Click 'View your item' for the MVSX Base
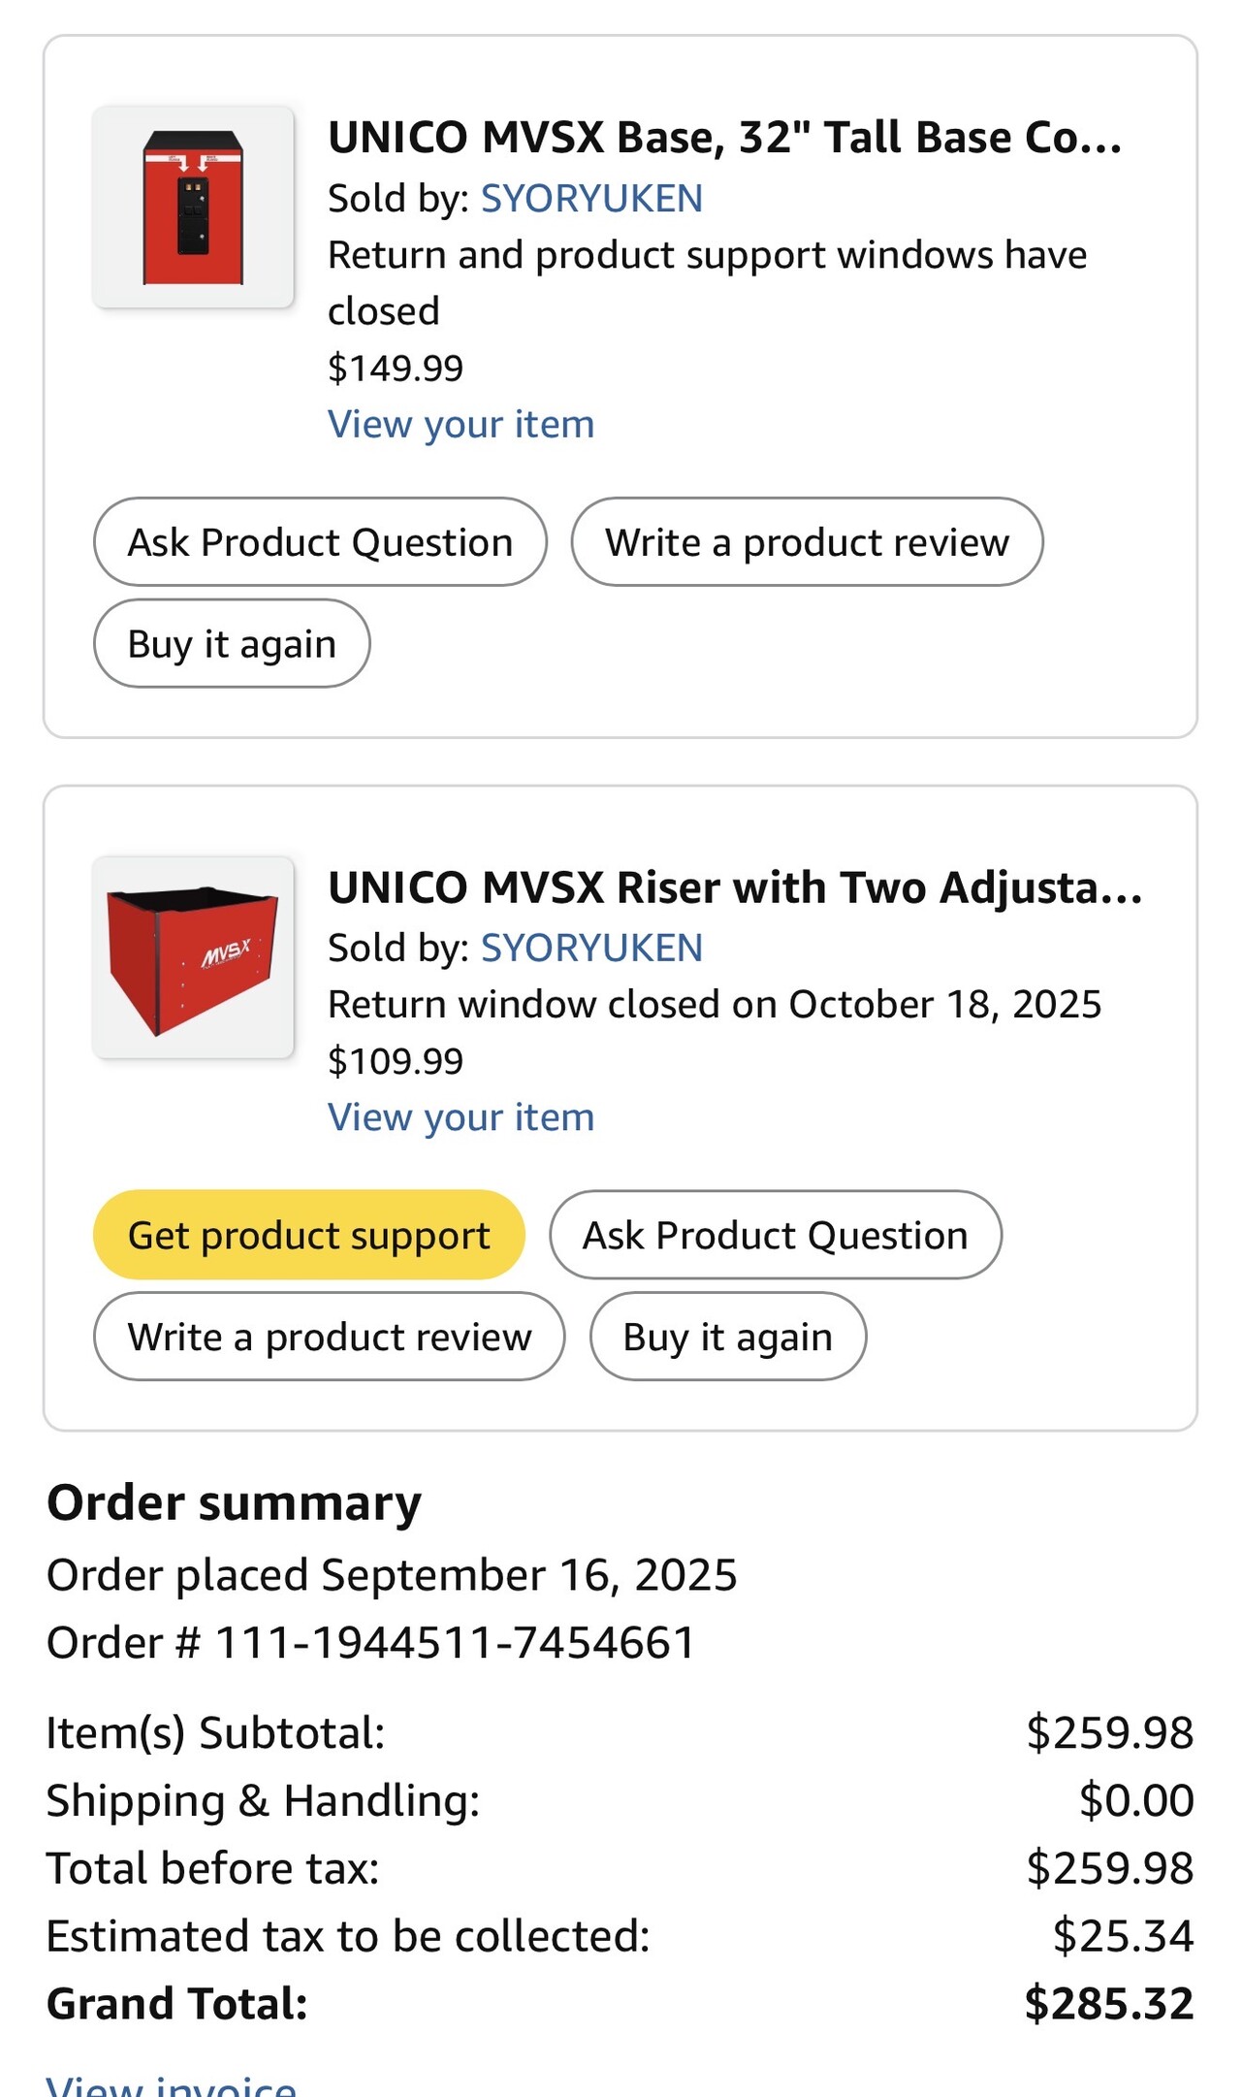 [461, 424]
